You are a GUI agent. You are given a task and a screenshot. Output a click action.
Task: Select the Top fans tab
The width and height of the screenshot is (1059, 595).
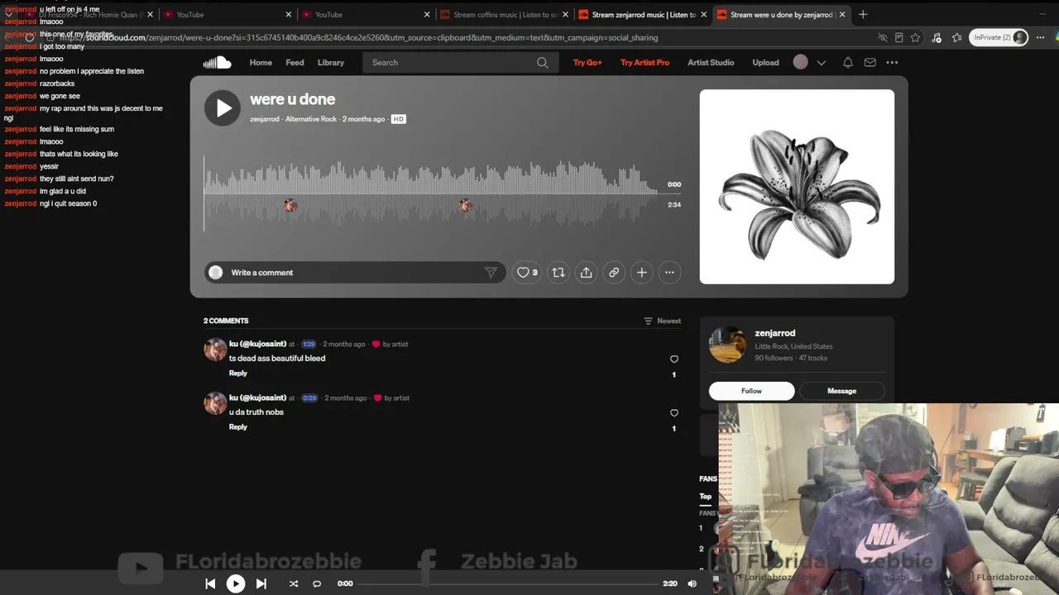pos(705,497)
